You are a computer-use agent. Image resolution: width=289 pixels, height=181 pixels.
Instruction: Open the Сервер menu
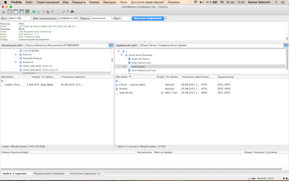94,2
